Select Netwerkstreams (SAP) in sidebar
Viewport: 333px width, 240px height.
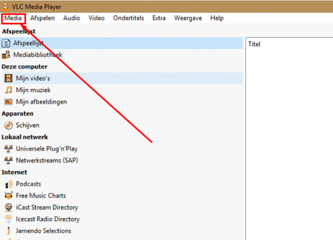(47, 160)
